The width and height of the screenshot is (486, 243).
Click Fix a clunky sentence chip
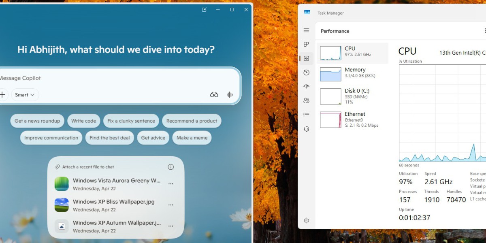[x=131, y=121]
